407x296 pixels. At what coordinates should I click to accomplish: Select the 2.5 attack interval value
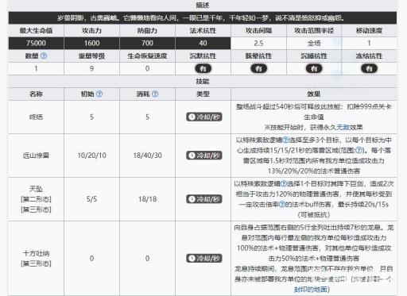(x=258, y=43)
